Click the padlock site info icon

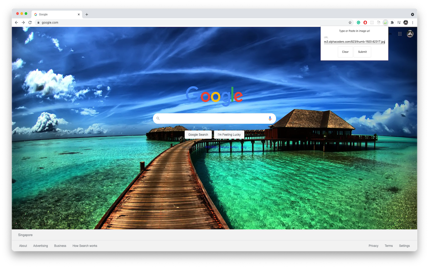coord(38,22)
